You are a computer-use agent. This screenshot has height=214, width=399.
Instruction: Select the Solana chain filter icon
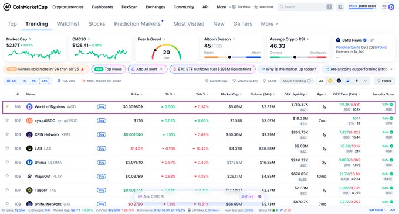click(339, 81)
